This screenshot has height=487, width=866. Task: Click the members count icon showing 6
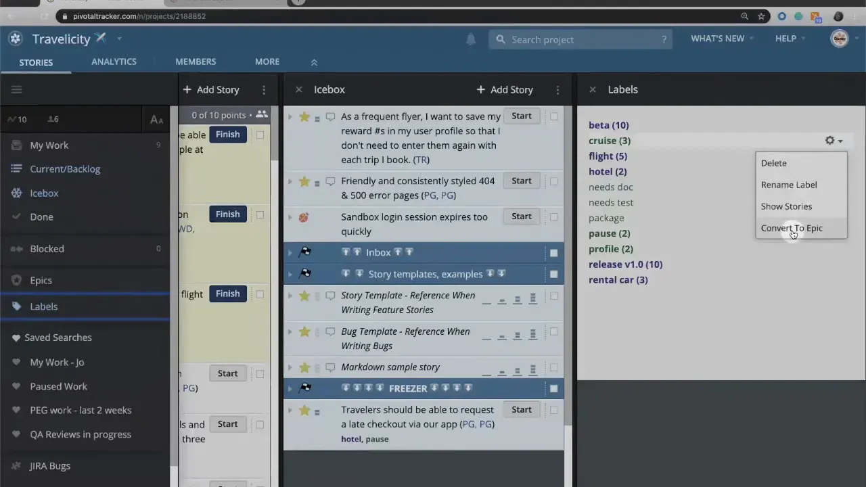point(53,119)
